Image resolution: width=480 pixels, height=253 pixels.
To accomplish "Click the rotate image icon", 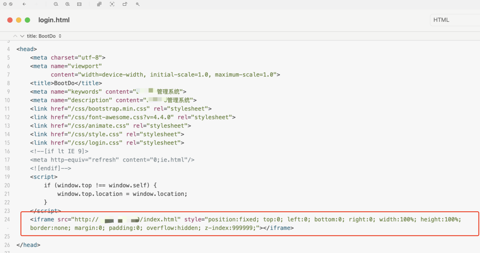I will point(125,4).
